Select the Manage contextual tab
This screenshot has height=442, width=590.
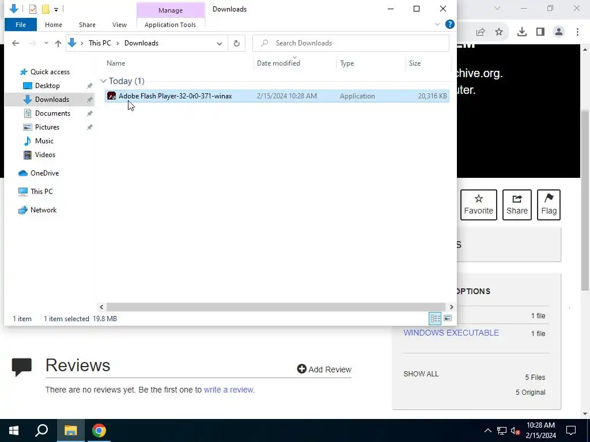point(170,10)
